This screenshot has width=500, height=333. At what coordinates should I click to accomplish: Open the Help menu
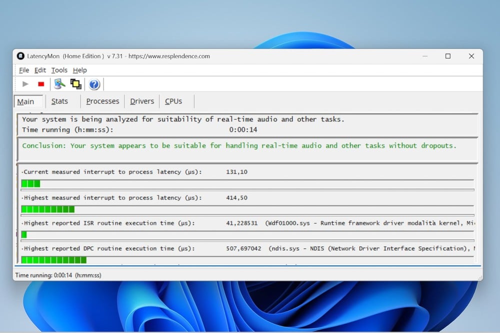coord(79,70)
